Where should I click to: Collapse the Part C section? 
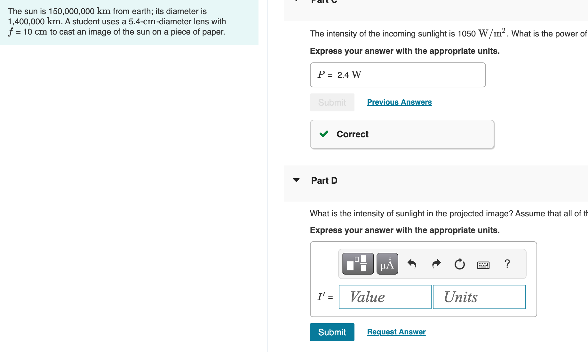point(296,1)
